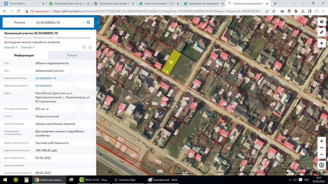Image resolution: width=328 pixels, height=184 pixels.
Task: Clear the search field with X
Action: (x=83, y=23)
